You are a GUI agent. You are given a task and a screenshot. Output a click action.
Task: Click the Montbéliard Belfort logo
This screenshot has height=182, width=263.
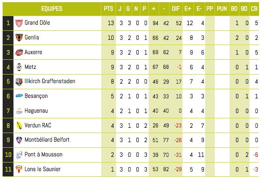19,140
